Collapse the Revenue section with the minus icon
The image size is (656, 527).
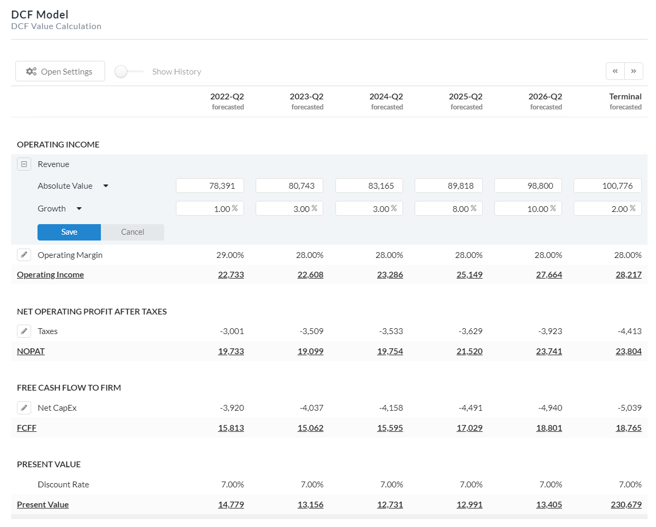pyautogui.click(x=24, y=164)
